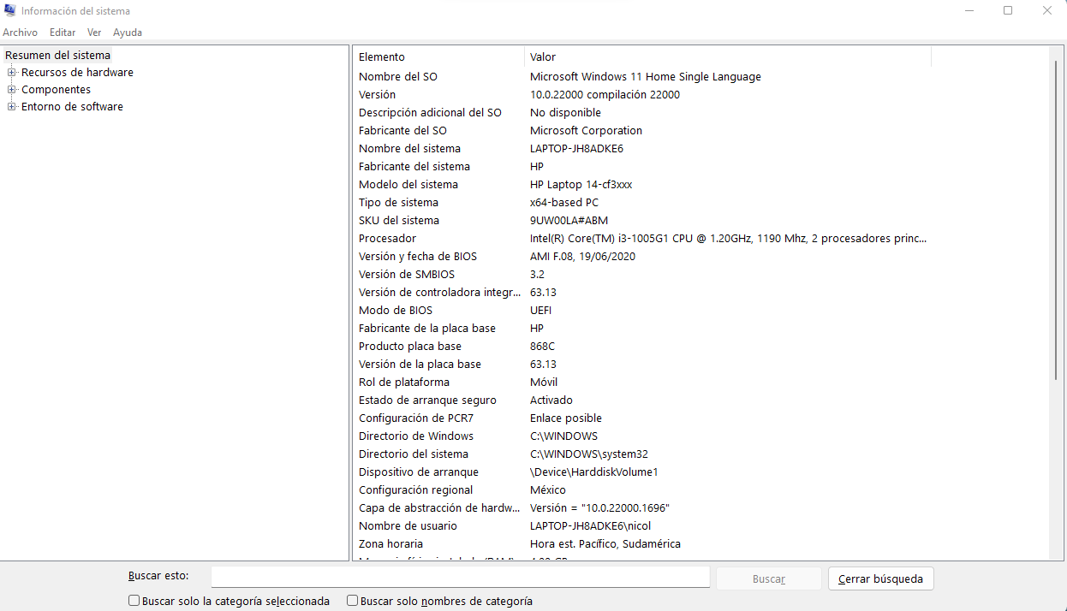The image size is (1067, 611).
Task: Click the UEFI value
Action: coord(541,311)
